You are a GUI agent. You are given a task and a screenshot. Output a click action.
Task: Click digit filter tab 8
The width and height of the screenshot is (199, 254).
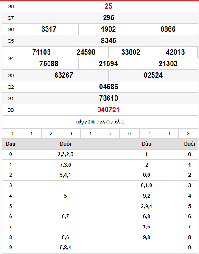[x=168, y=133]
